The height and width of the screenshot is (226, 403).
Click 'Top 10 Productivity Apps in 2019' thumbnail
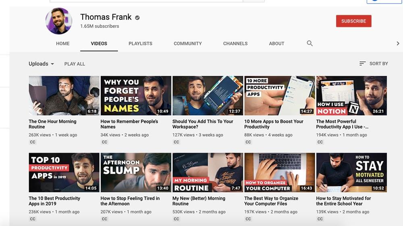[x=64, y=173]
